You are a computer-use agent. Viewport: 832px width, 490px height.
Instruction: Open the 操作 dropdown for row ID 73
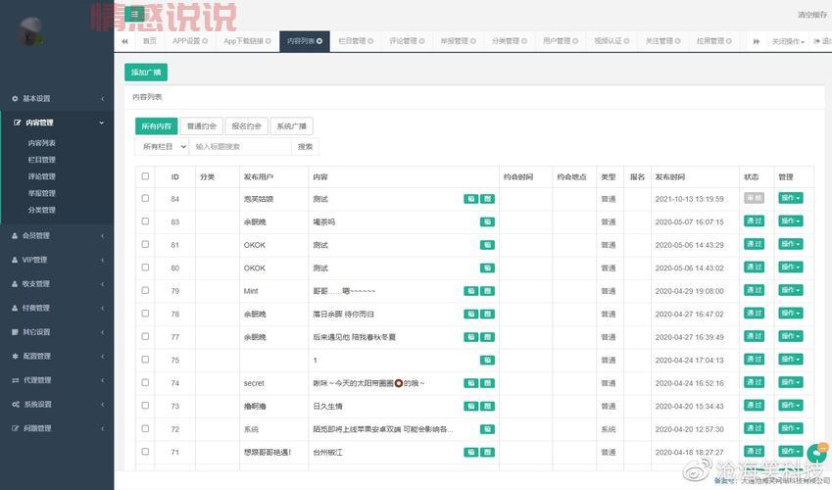(x=790, y=405)
